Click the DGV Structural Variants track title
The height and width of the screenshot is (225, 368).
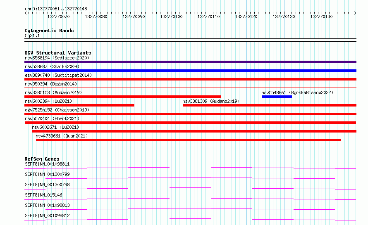[x=58, y=53]
